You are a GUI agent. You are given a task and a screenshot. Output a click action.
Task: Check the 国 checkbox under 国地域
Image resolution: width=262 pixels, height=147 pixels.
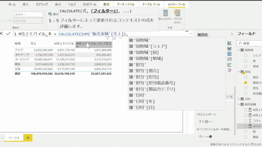246,61
